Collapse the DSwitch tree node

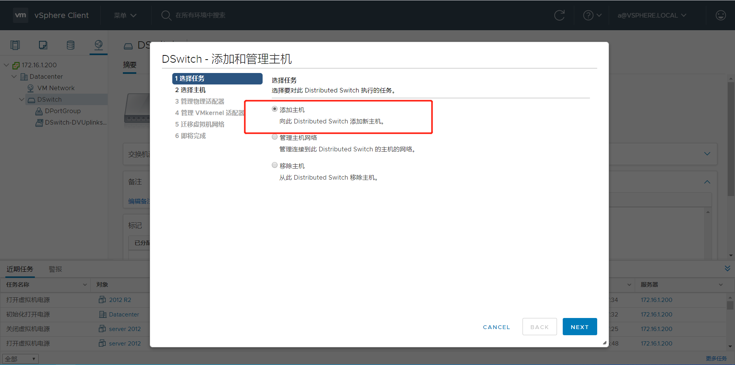pyautogui.click(x=21, y=99)
